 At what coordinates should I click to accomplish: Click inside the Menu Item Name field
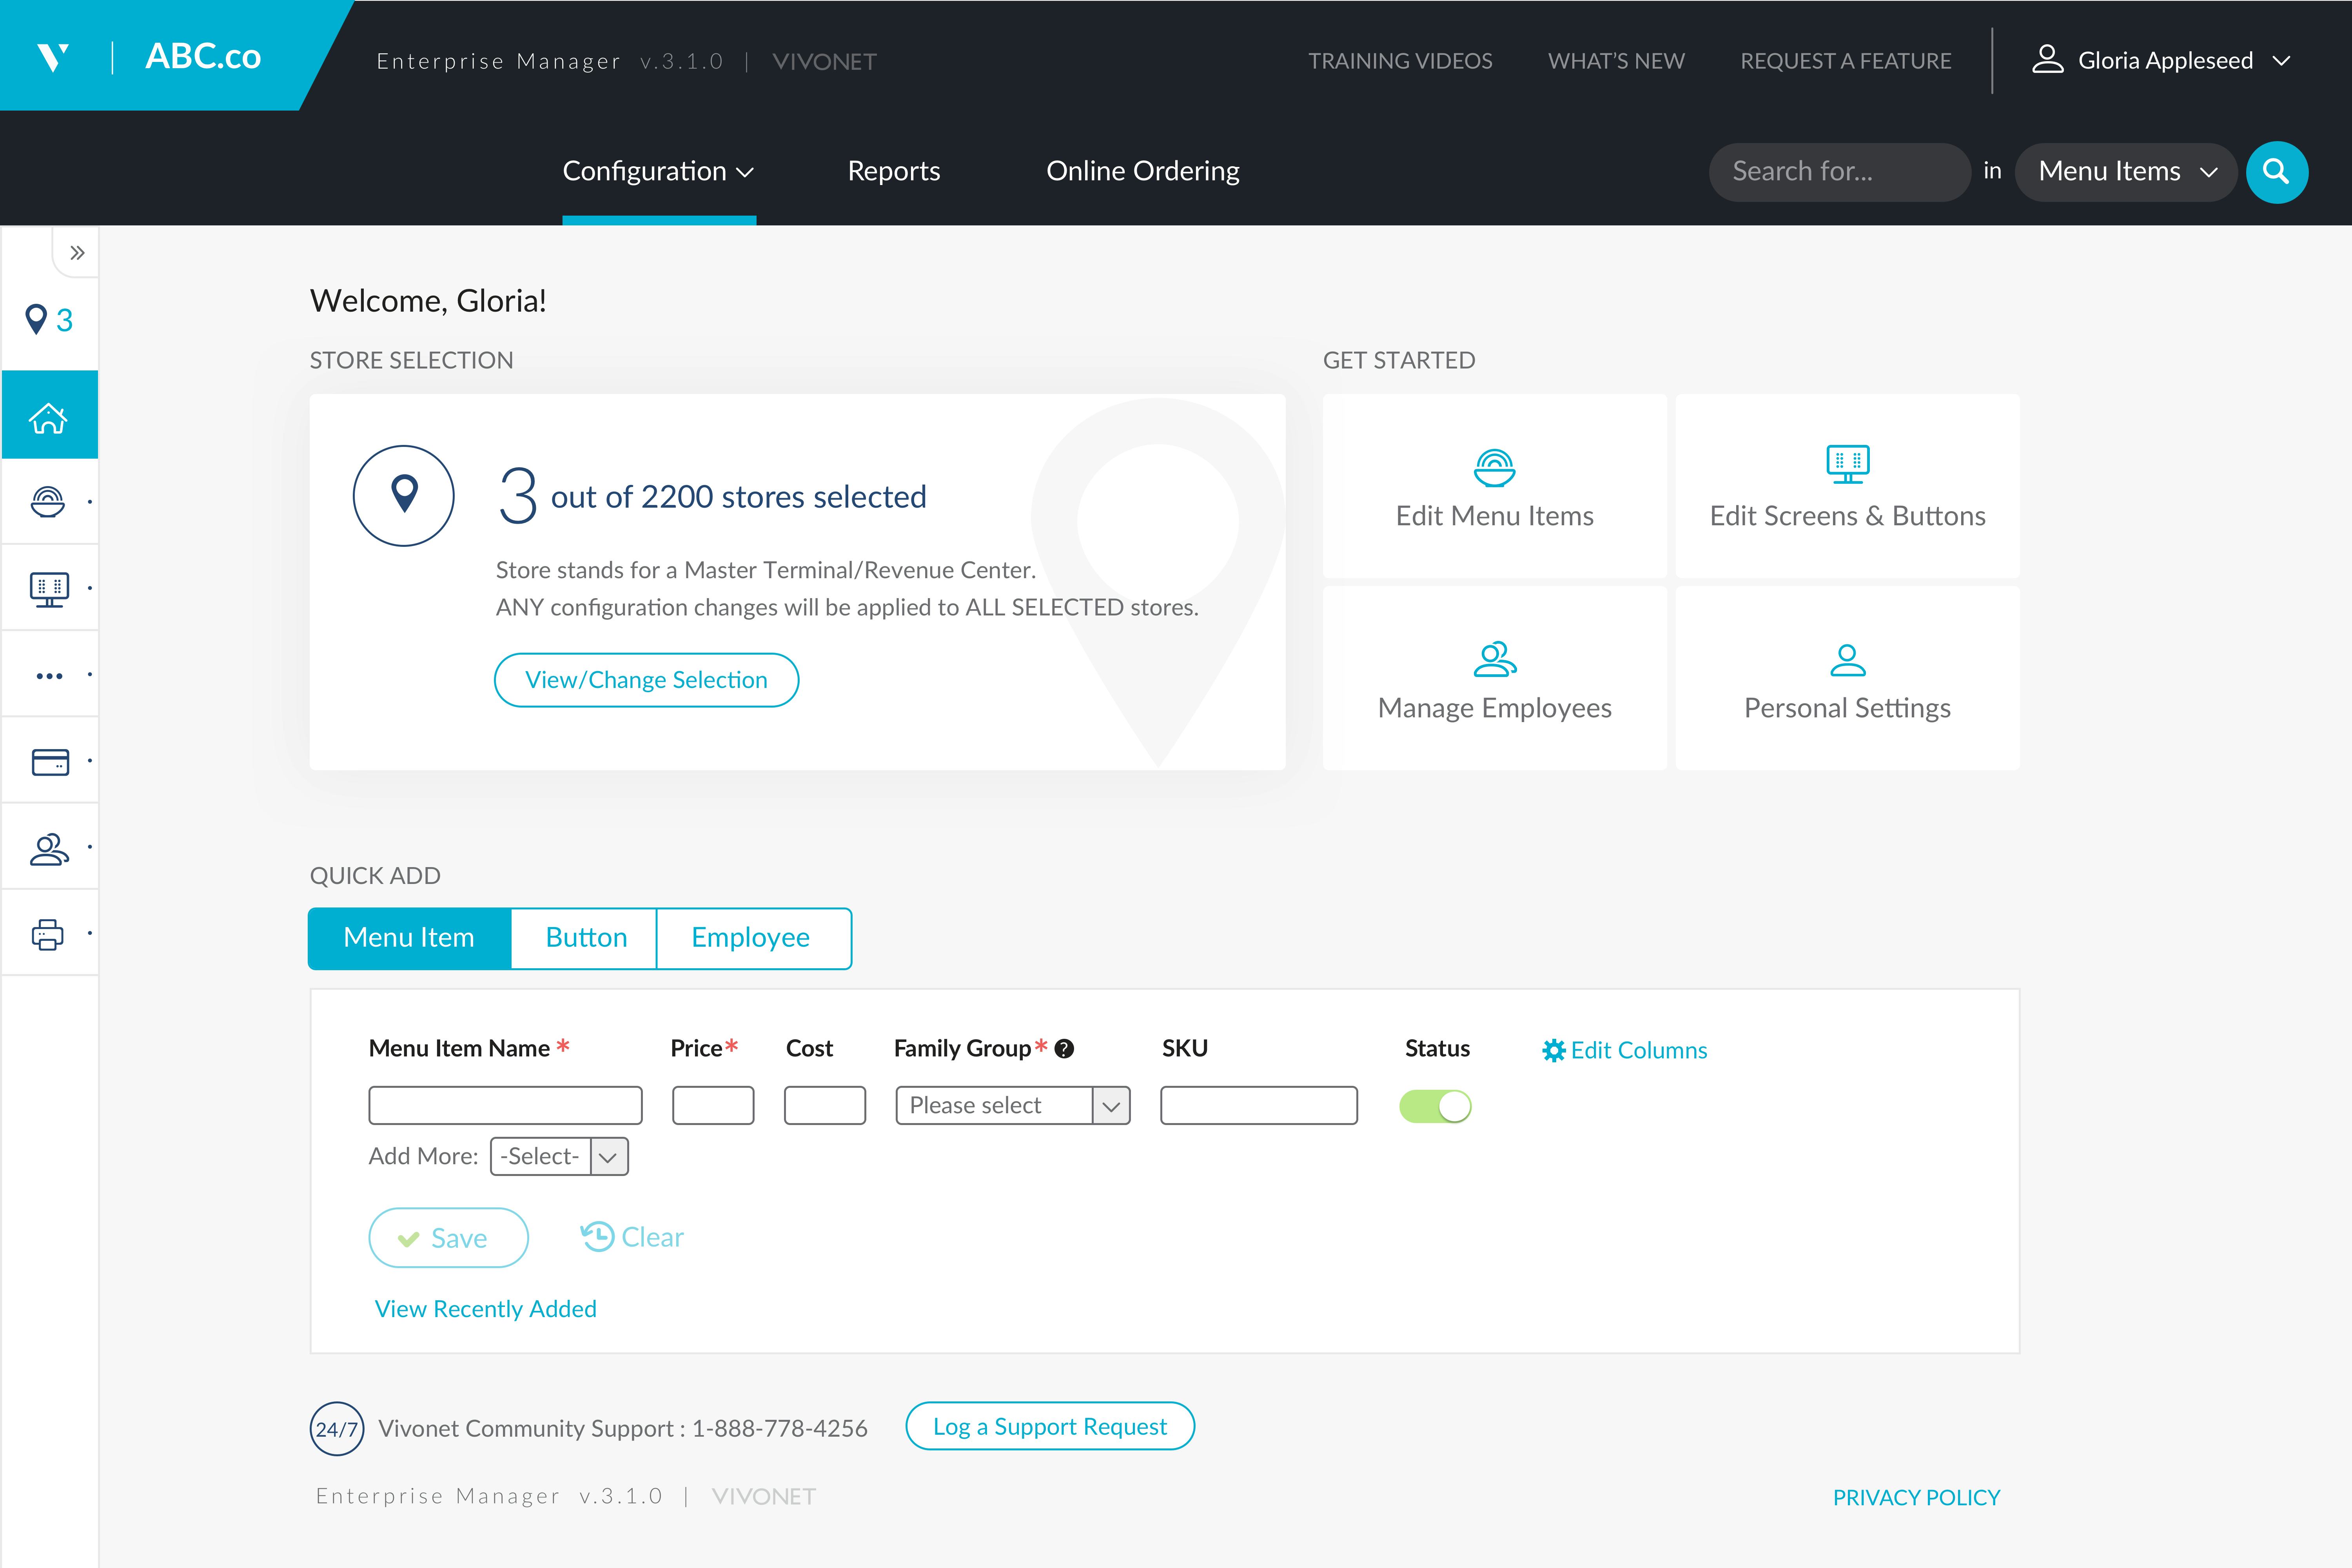click(504, 1105)
